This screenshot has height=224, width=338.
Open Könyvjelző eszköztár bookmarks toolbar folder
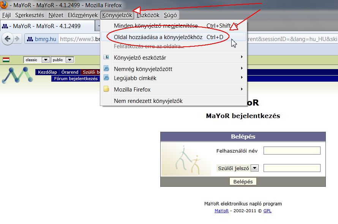[x=140, y=58]
